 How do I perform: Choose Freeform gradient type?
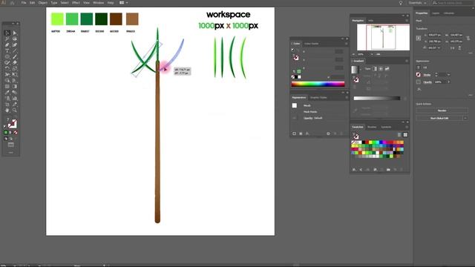[387, 69]
